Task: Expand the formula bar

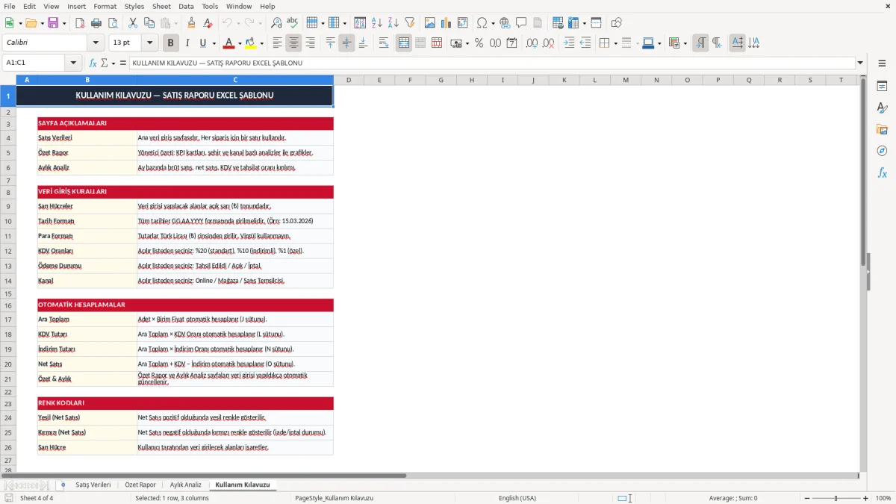Action: point(860,63)
